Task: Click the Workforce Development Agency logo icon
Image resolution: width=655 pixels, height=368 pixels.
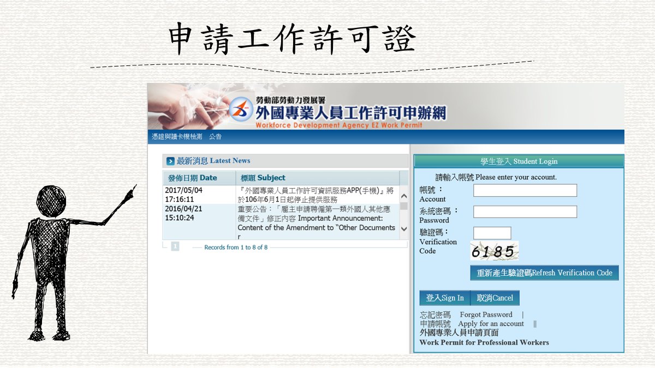Action: [241, 110]
